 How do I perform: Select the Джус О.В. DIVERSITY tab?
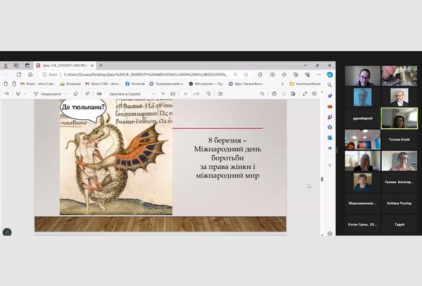65,65
